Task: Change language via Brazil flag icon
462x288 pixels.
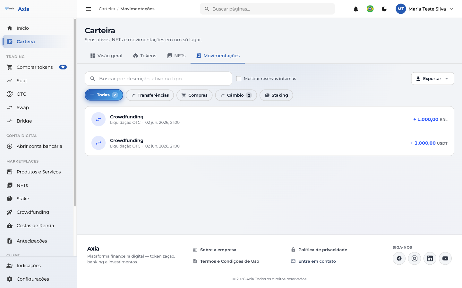Action: pos(370,9)
